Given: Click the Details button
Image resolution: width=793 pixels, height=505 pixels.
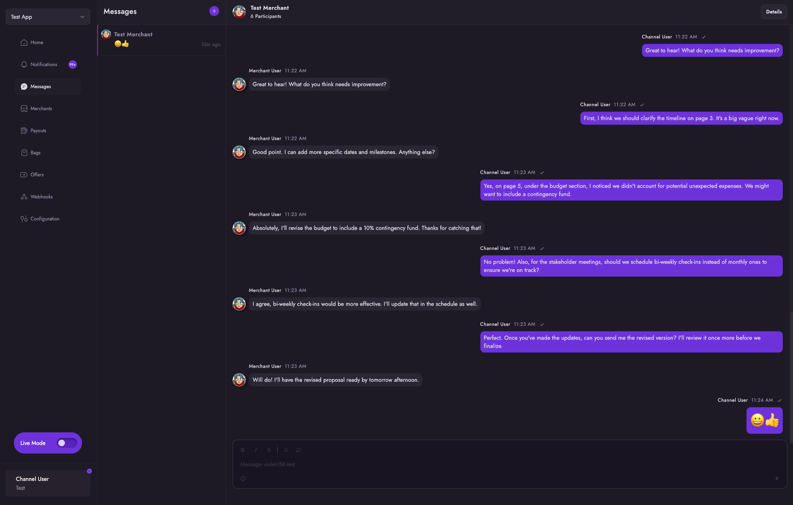Looking at the screenshot, I should pos(773,12).
